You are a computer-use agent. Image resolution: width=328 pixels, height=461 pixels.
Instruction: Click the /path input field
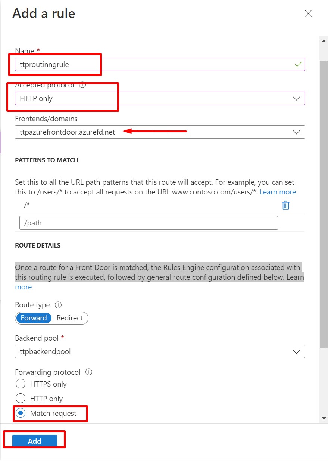tap(149, 223)
